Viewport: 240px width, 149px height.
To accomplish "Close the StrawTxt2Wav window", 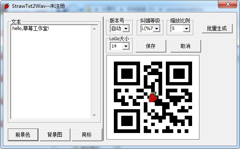I will click(x=227, y=4).
